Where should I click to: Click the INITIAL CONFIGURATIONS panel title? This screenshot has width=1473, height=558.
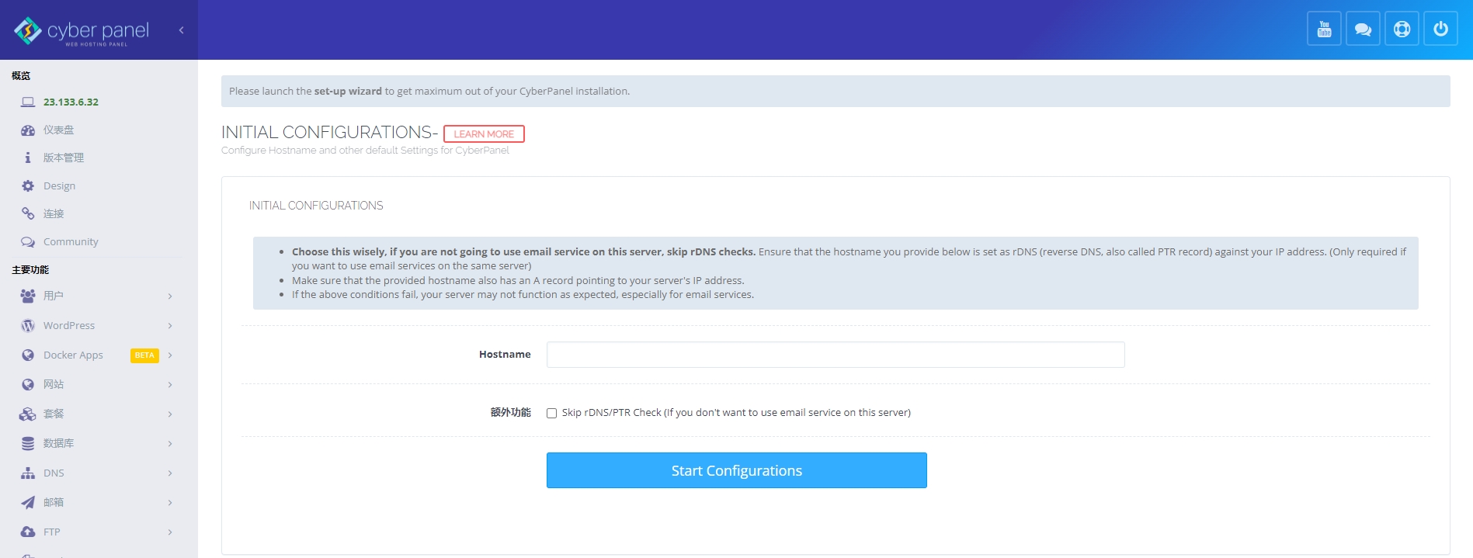coord(316,206)
